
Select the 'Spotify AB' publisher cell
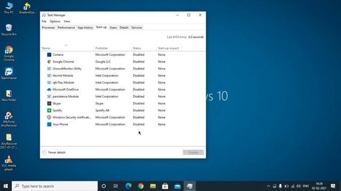[102, 110]
